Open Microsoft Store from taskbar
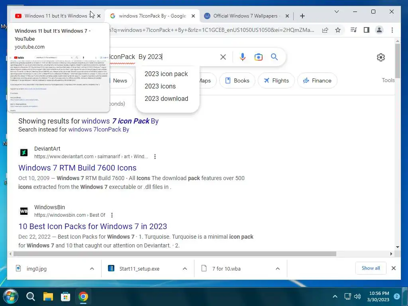 click(66, 296)
